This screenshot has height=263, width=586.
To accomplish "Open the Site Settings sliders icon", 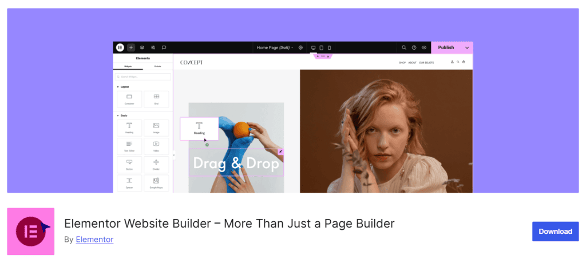I will pos(153,47).
